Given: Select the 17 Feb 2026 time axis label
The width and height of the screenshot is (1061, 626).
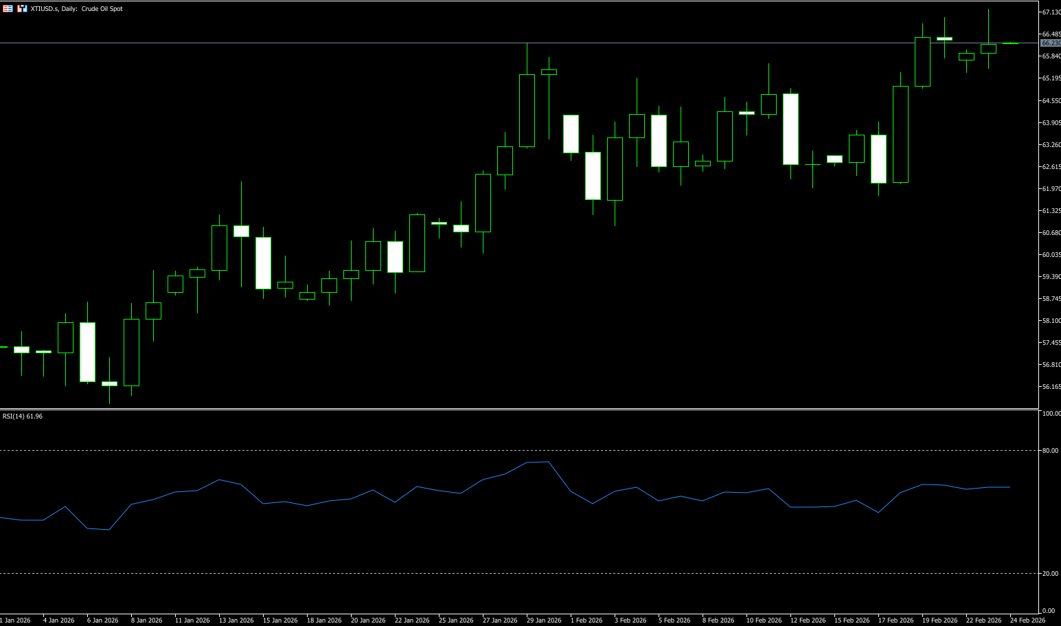Looking at the screenshot, I should click(895, 621).
